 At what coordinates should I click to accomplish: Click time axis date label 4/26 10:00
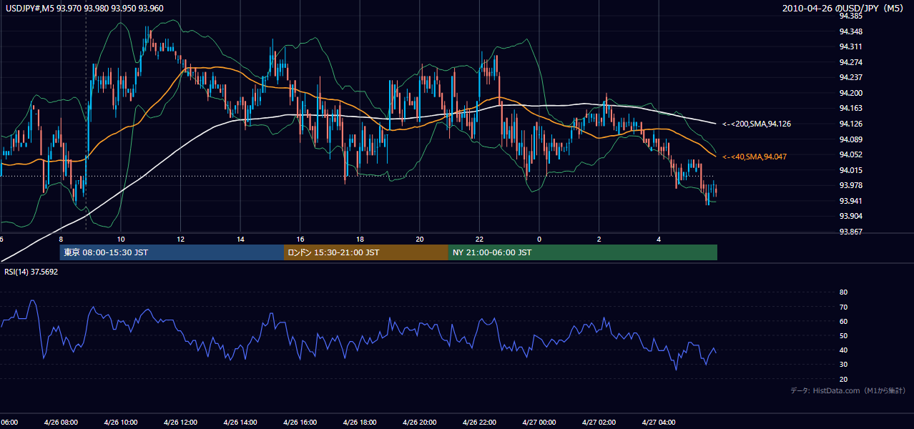[x=121, y=423]
